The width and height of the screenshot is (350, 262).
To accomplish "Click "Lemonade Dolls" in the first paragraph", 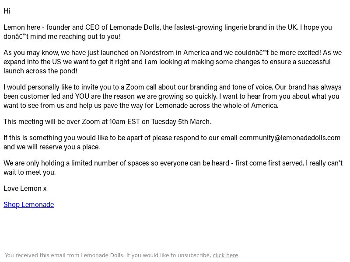I will pos(135,27).
